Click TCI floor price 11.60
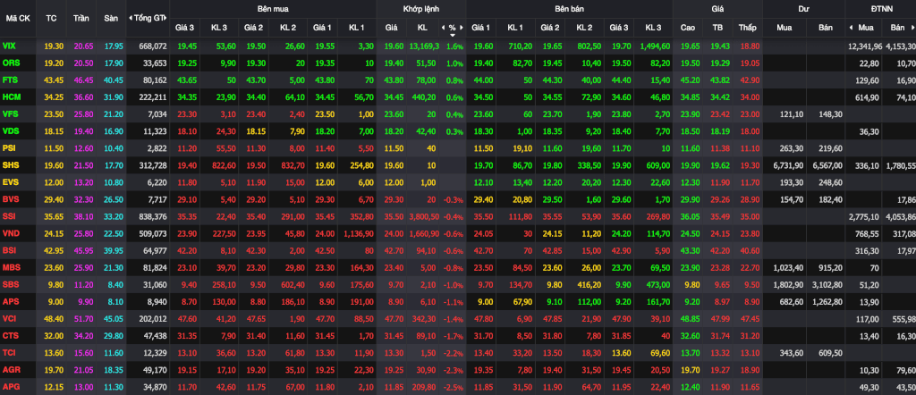Image resolution: width=916 pixels, height=395 pixels. pos(113,353)
